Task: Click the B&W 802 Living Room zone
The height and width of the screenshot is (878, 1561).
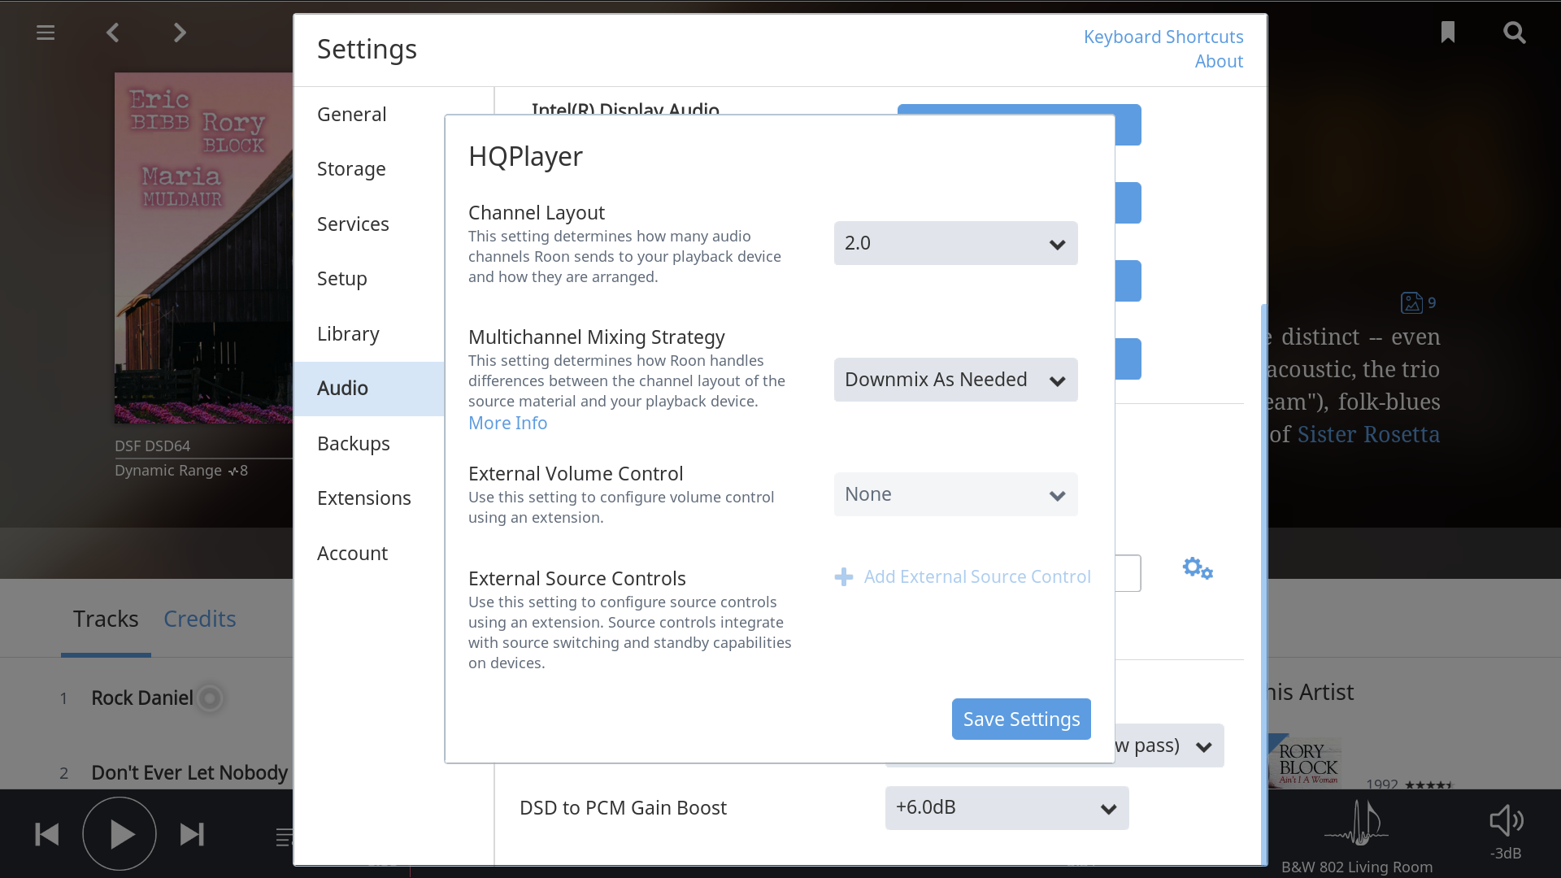Action: pyautogui.click(x=1357, y=867)
